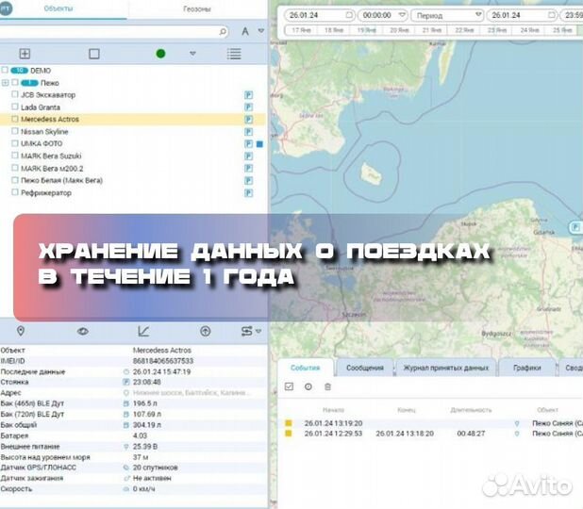Click the select-all checkmark icon in events
The width and height of the screenshot is (583, 509).
click(289, 386)
